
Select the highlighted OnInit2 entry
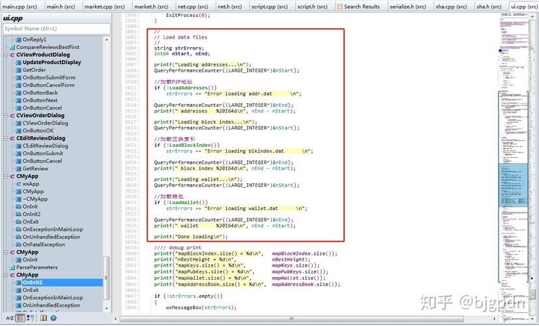33,282
